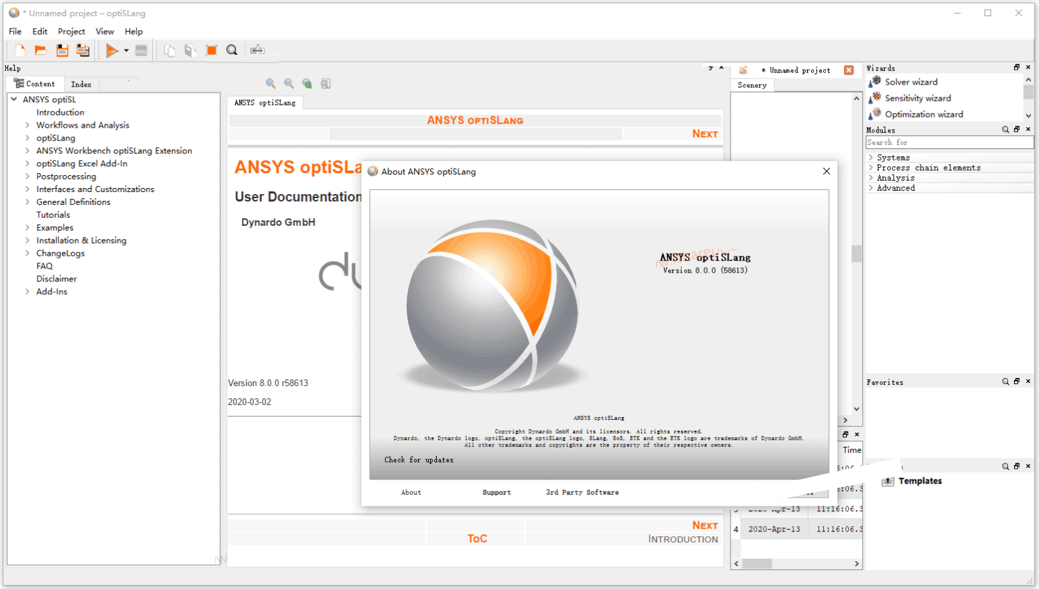This screenshot has width=1039, height=589.
Task: Switch to the Content tab
Action: 35,84
